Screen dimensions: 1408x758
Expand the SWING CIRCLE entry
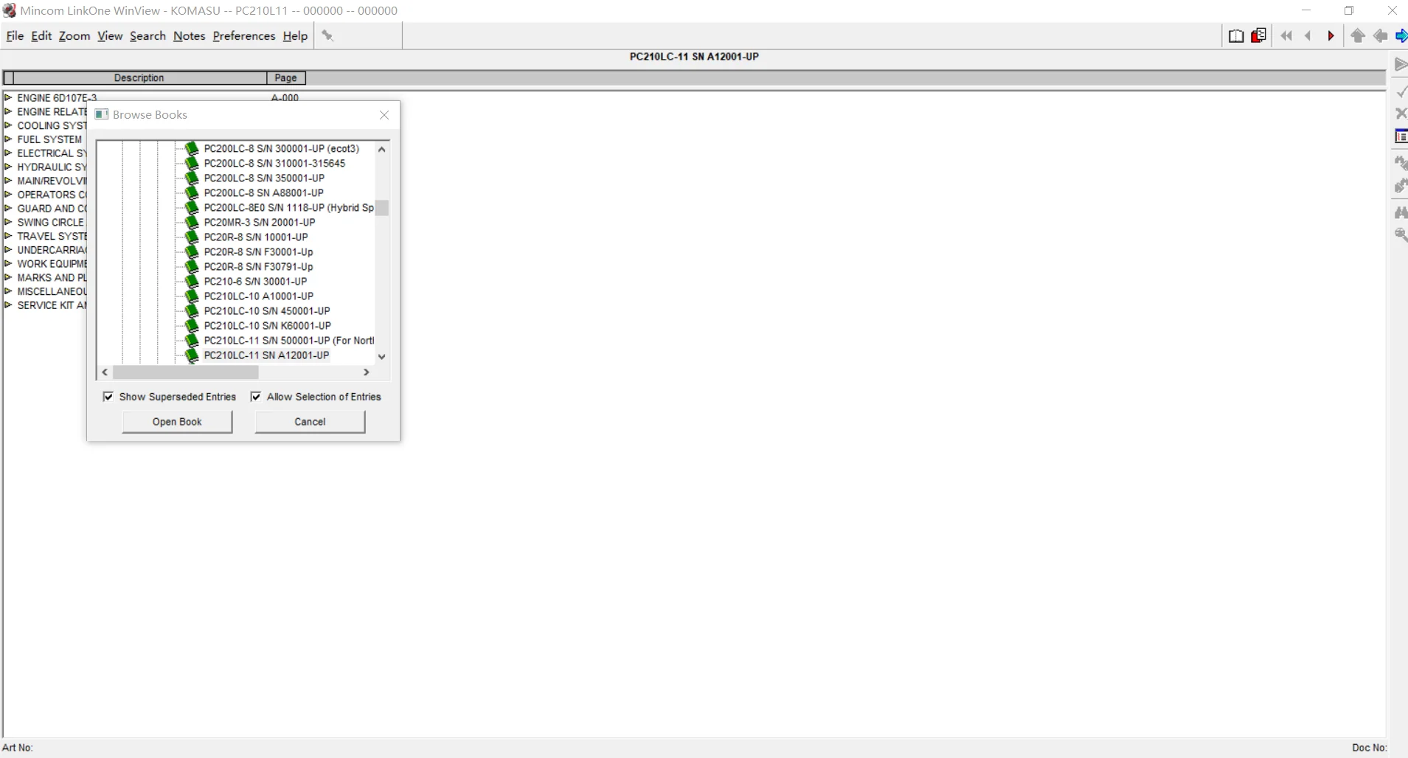(8, 222)
